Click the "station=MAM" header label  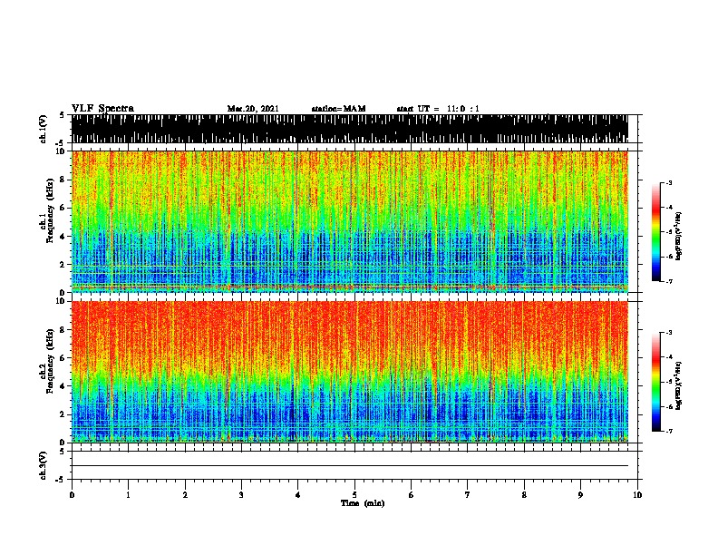pyautogui.click(x=338, y=109)
